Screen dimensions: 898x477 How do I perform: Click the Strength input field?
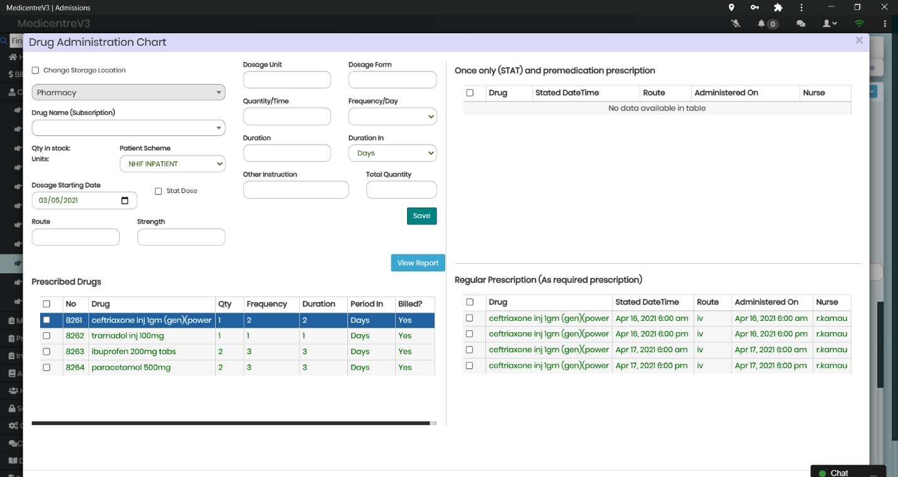(x=181, y=237)
